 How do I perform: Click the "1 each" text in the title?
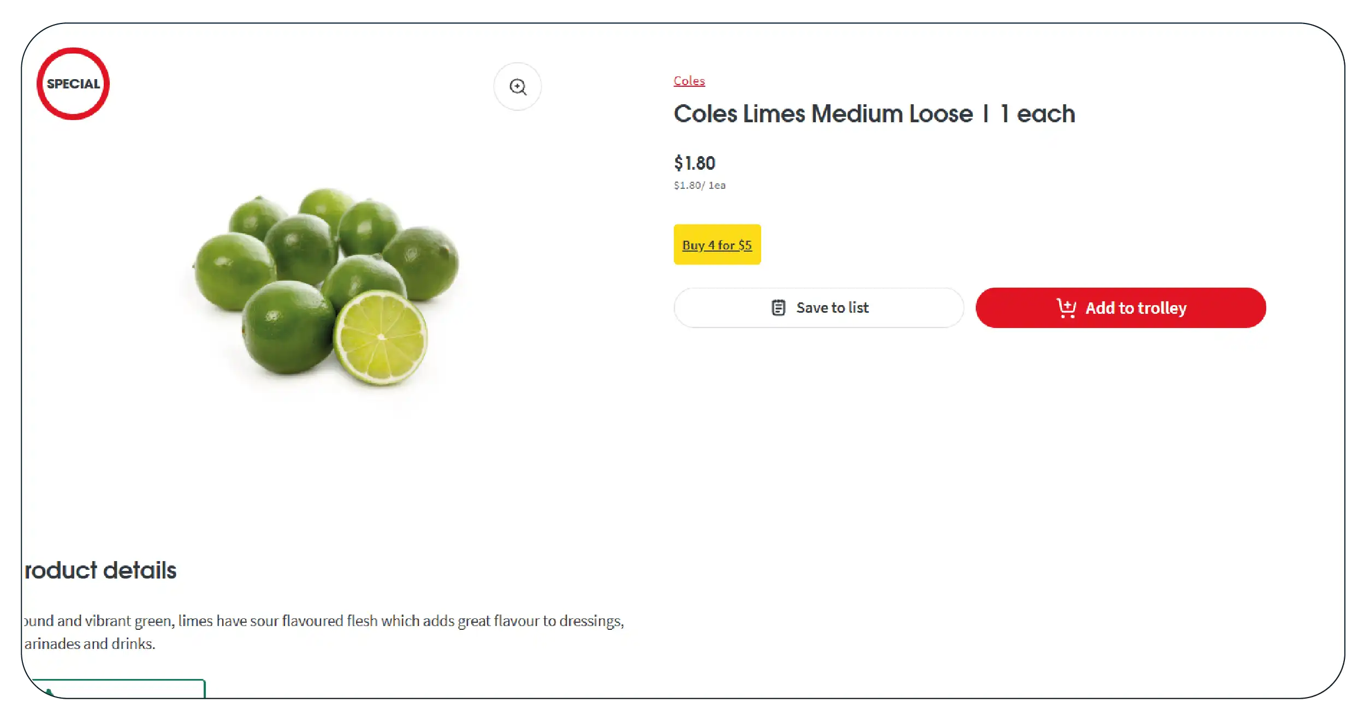pyautogui.click(x=1037, y=114)
